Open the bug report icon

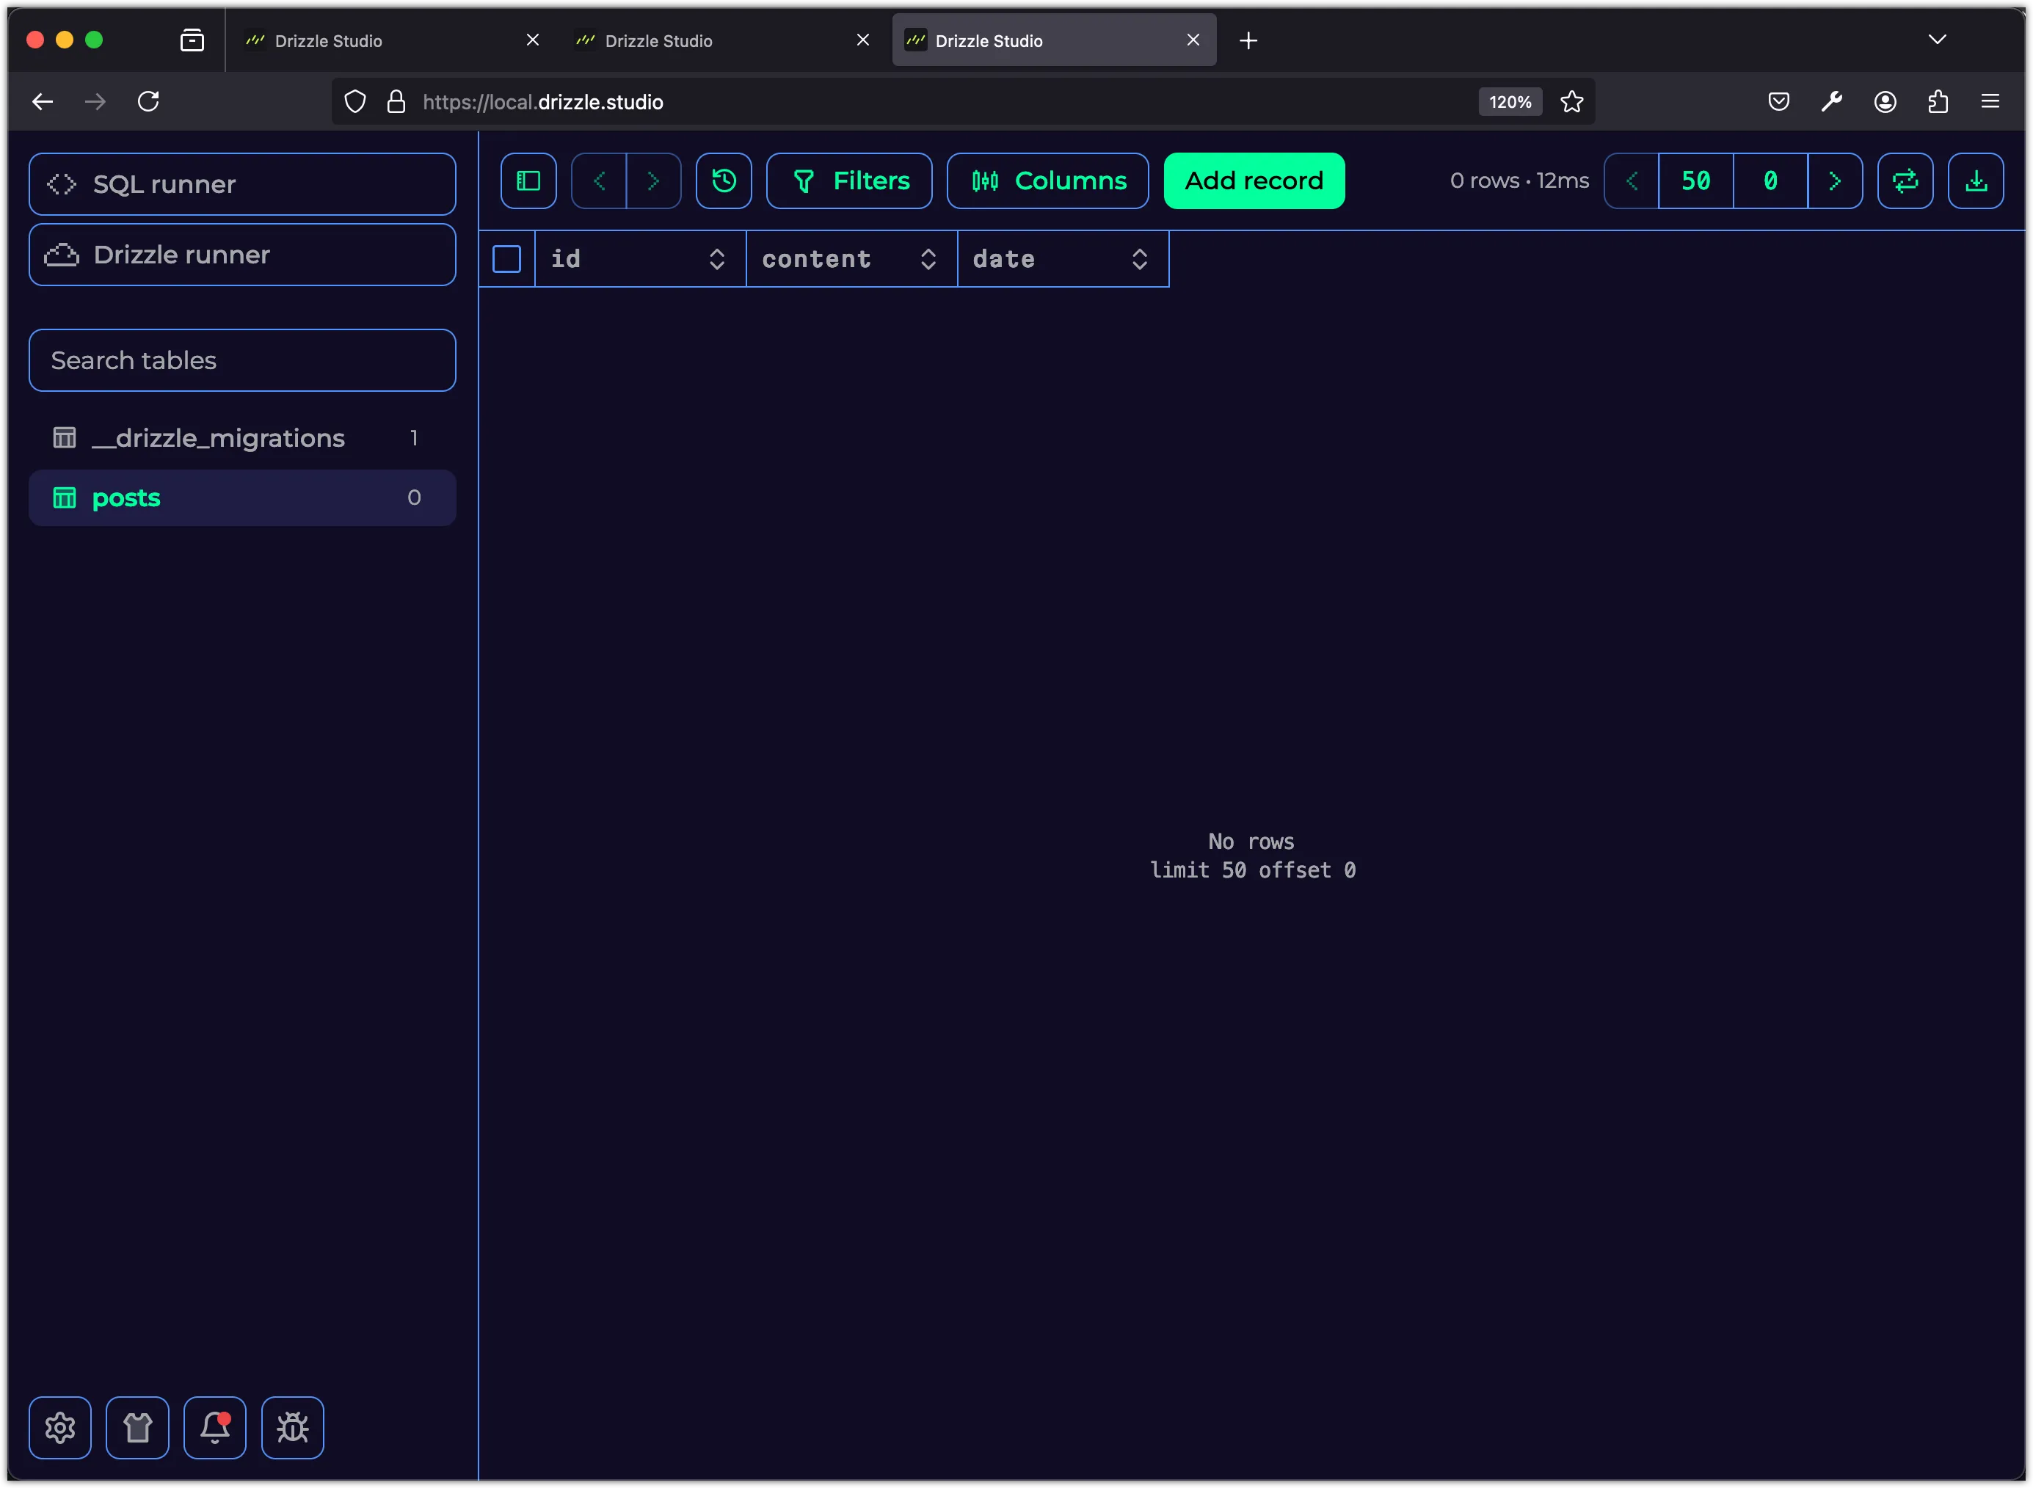293,1428
